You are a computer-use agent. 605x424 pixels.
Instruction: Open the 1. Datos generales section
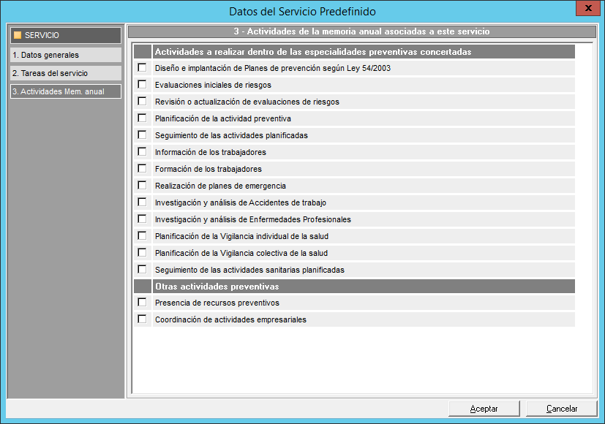[x=64, y=55]
